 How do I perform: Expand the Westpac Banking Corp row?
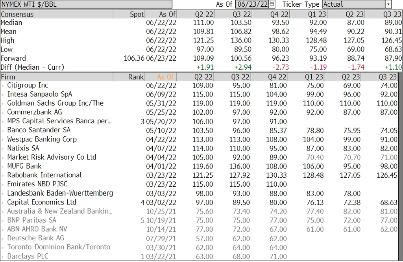[x=3, y=140]
